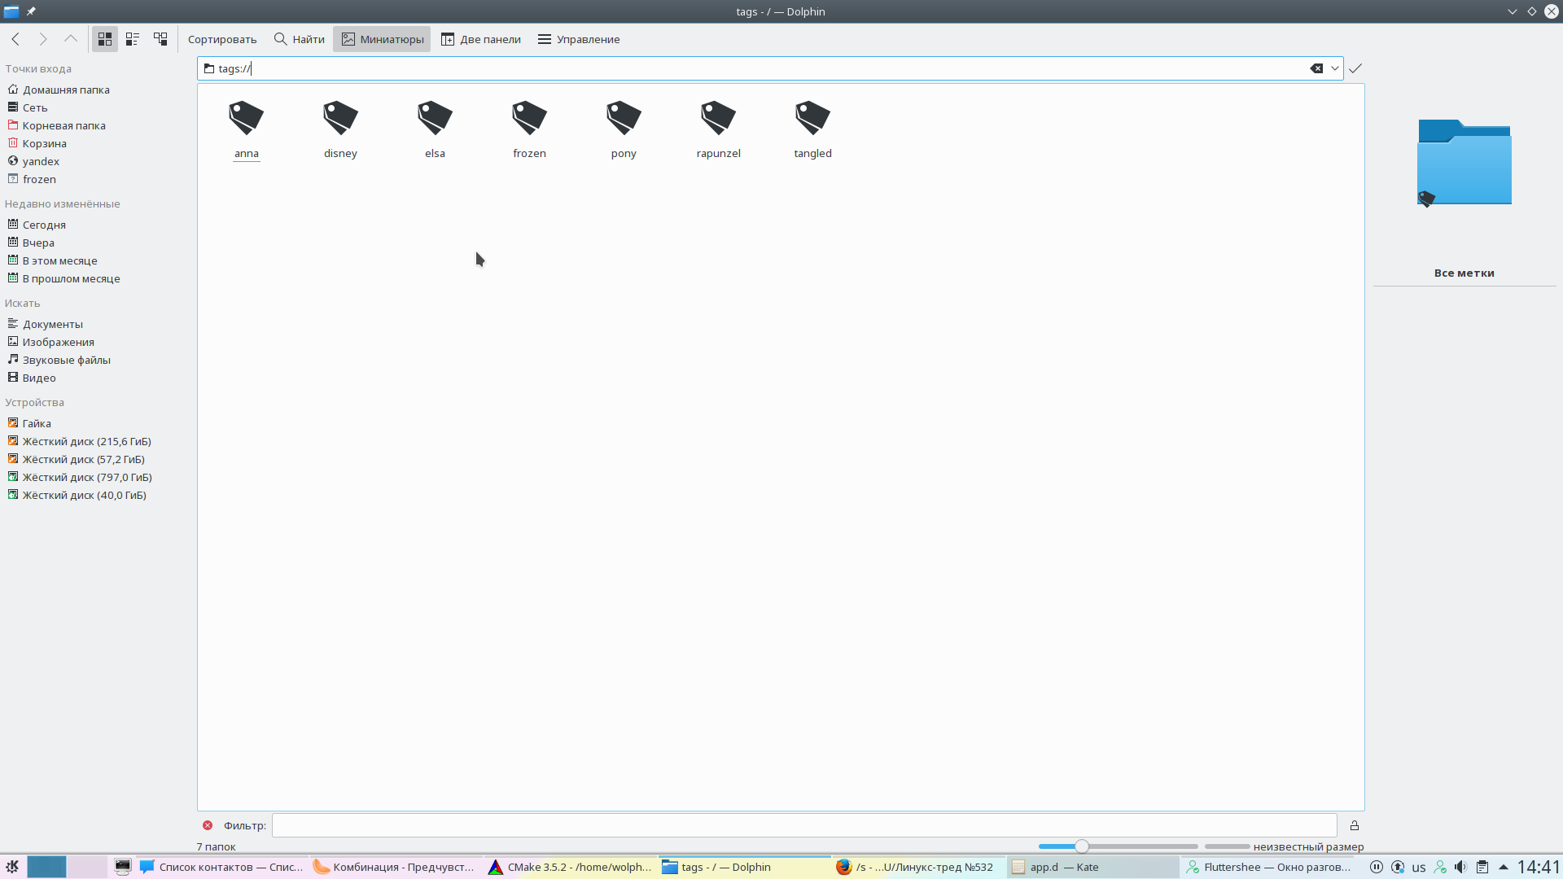1563x879 pixels.
Task: Open the terminal icon in taskbar
Action: coord(123,867)
